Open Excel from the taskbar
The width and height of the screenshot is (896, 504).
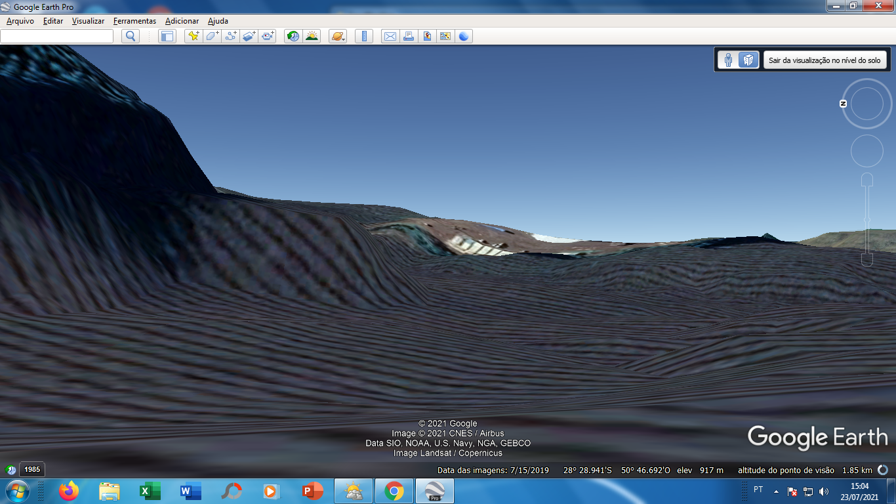[x=150, y=491]
